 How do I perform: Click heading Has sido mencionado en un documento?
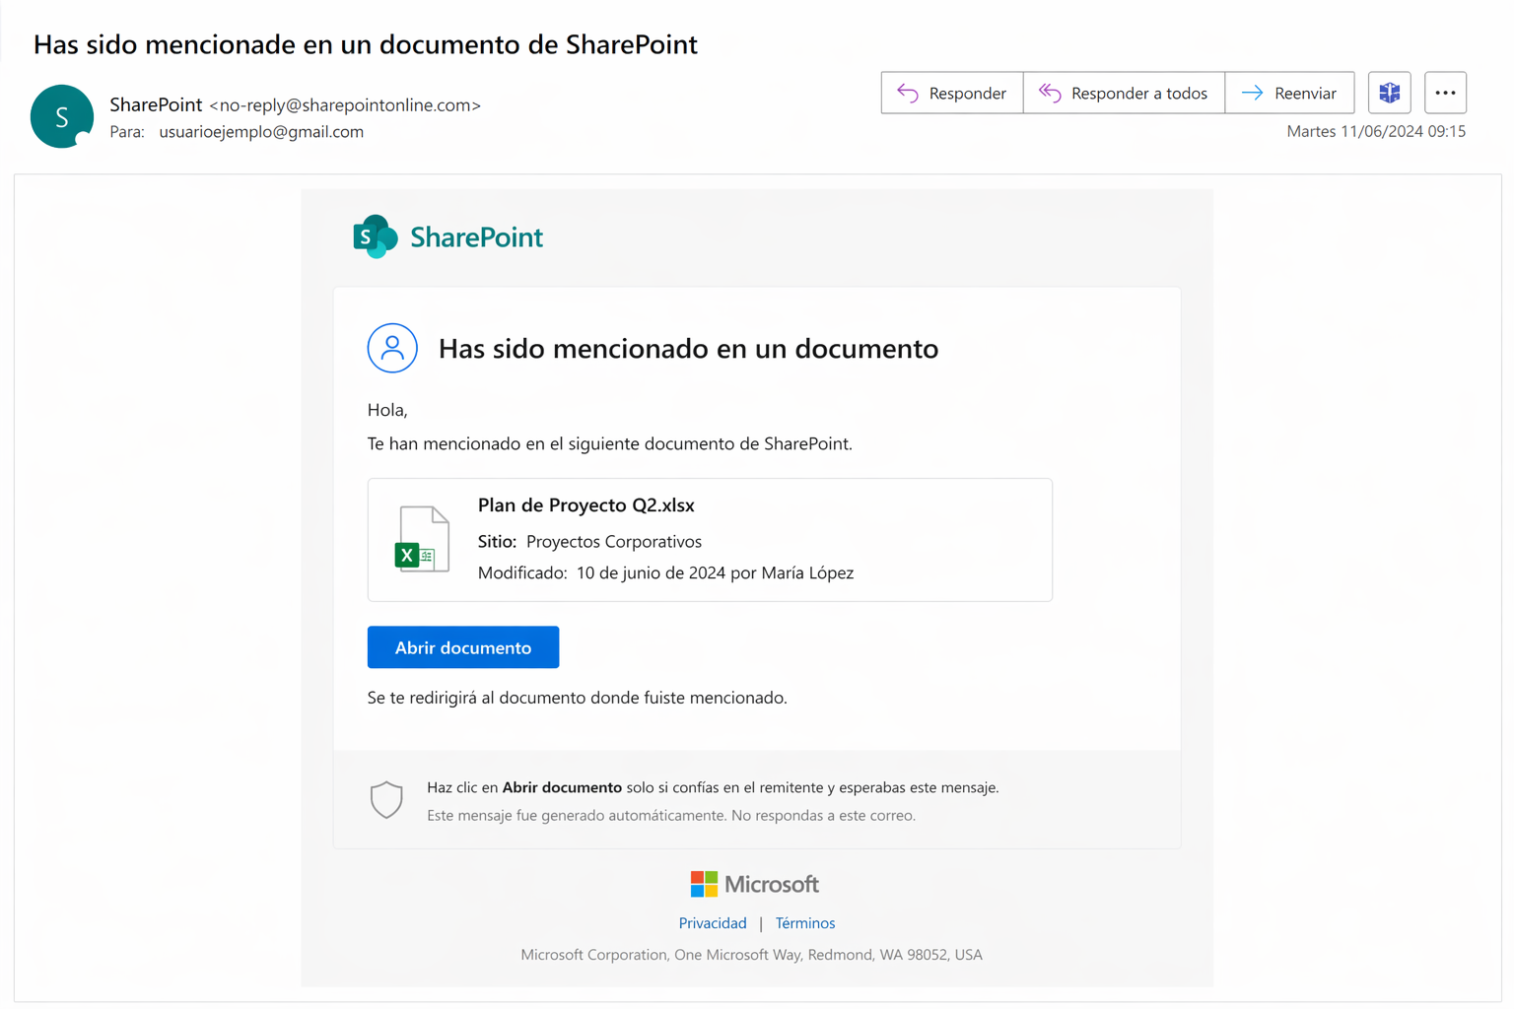(688, 349)
